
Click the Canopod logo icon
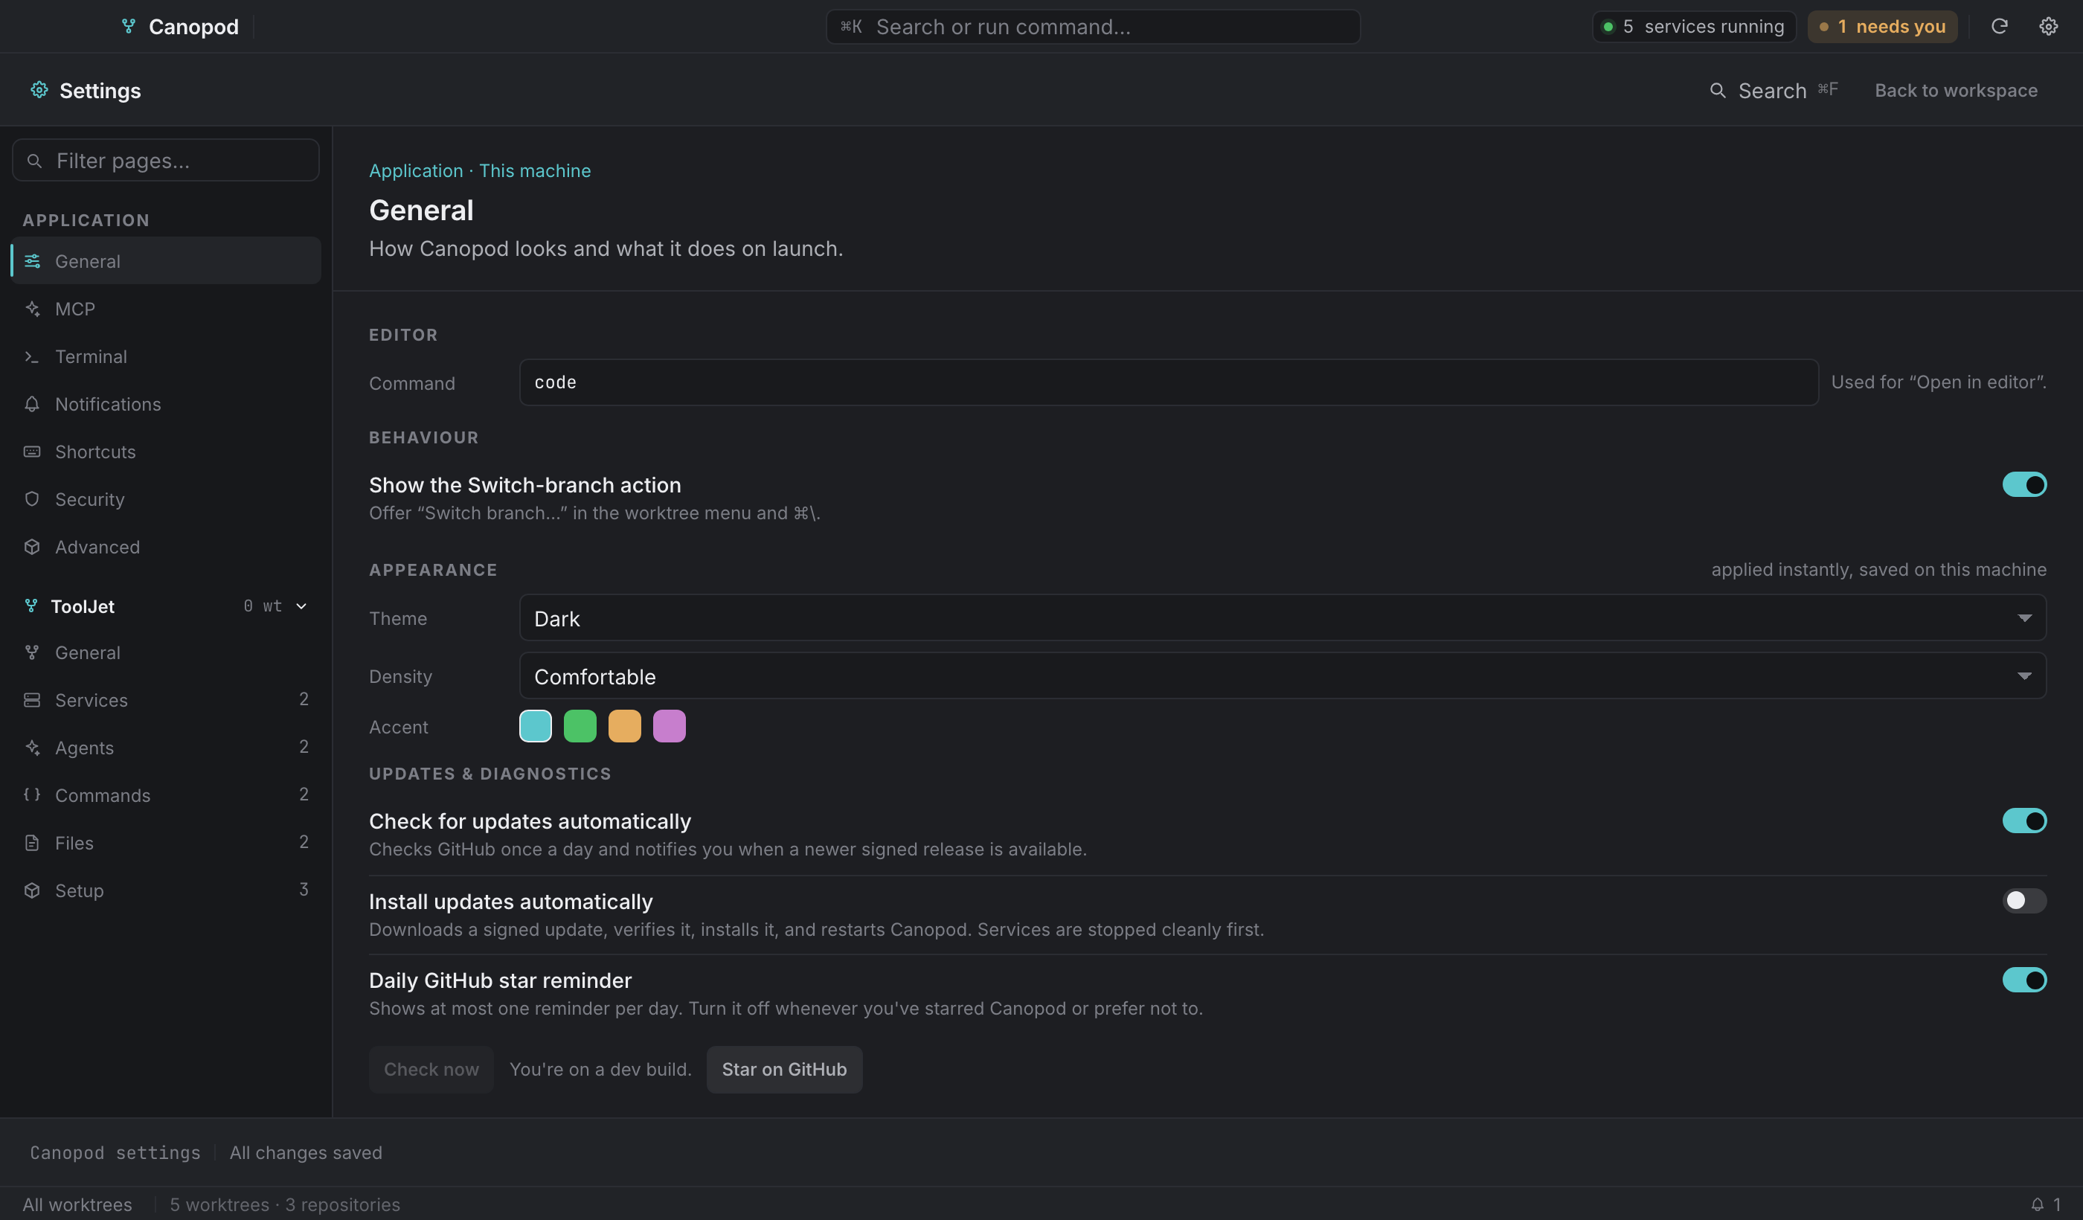coord(128,27)
